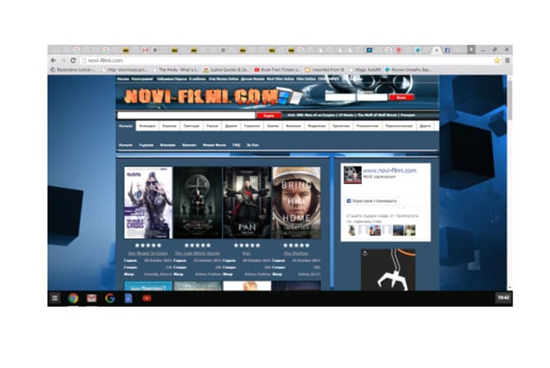Open the Chrome hamburger menu
The image size is (550, 368).
pos(507,61)
